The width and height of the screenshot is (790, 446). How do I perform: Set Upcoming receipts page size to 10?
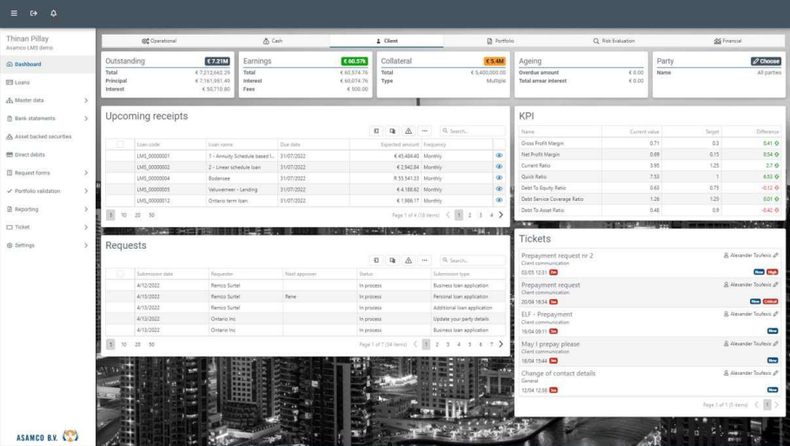coord(123,216)
